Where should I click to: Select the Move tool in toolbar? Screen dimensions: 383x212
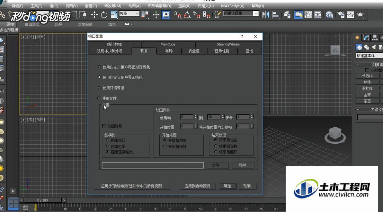click(94, 15)
